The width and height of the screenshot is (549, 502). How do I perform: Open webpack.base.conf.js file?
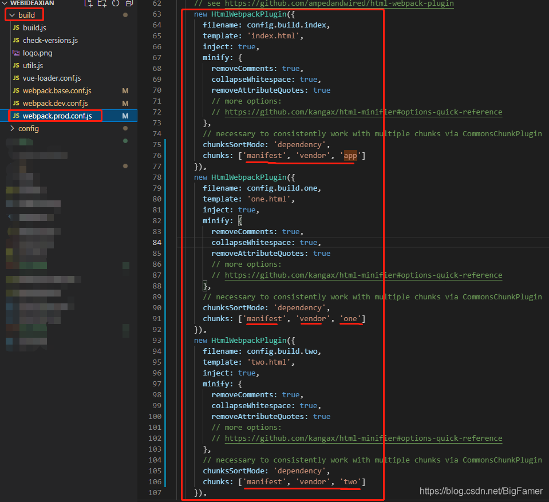click(57, 90)
